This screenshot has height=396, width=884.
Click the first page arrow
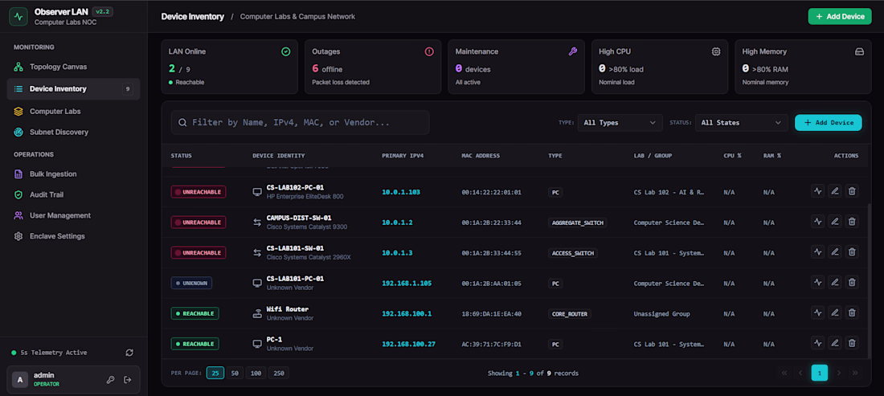[784, 373]
